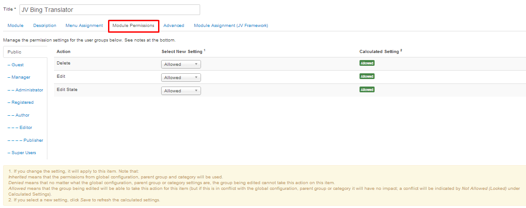Pick the Author user group
This screenshot has width=526, height=208.
pos(22,115)
